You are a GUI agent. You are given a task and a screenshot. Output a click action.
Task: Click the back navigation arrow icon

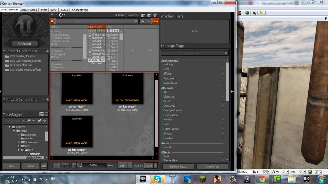pyautogui.click(x=52, y=15)
